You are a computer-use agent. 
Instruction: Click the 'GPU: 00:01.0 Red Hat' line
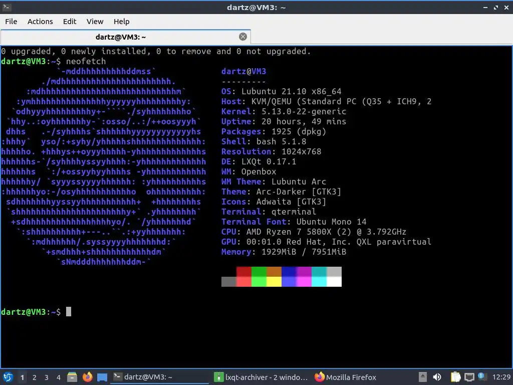(326, 242)
